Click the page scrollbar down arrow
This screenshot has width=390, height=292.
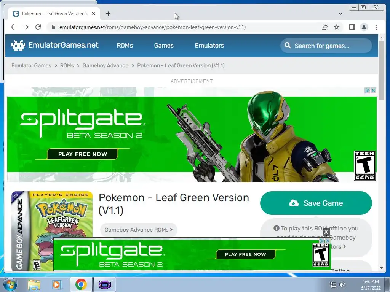pyautogui.click(x=382, y=268)
